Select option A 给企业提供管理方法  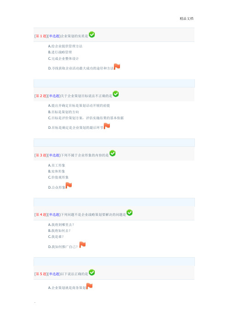click(x=65, y=46)
